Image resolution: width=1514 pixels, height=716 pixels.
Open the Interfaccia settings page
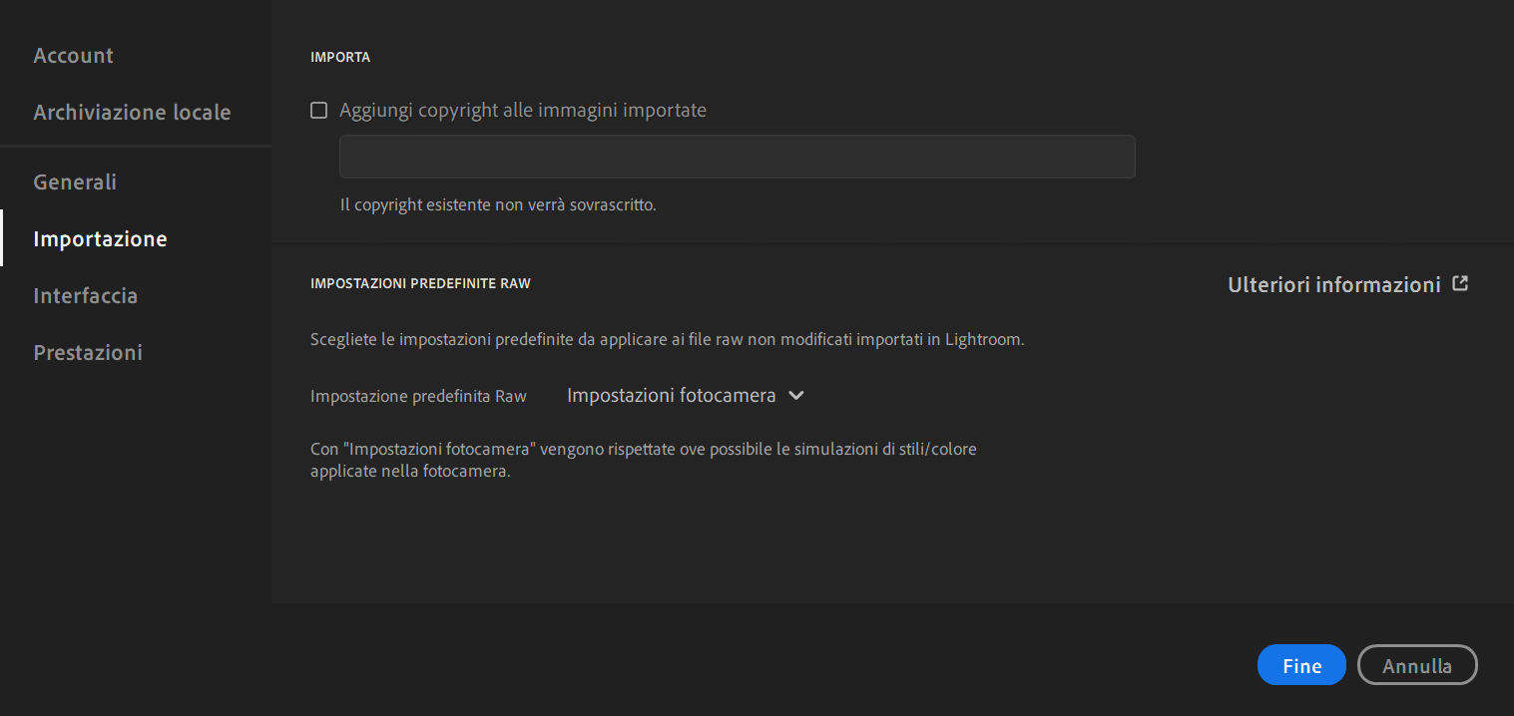85,295
